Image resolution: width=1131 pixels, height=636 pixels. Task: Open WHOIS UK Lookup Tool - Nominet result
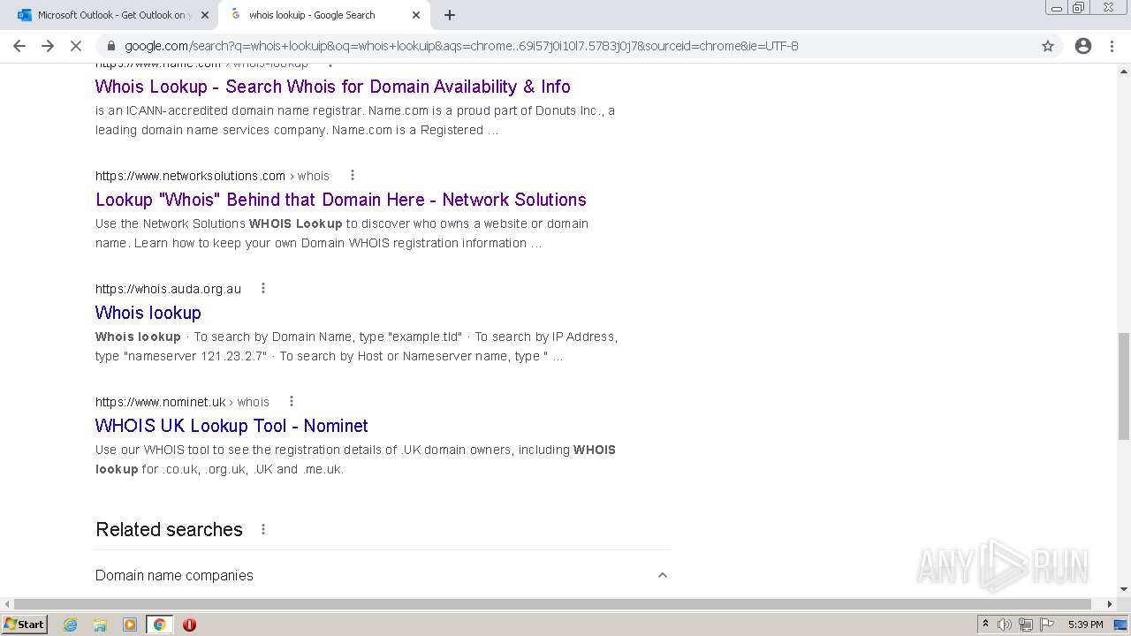232,426
